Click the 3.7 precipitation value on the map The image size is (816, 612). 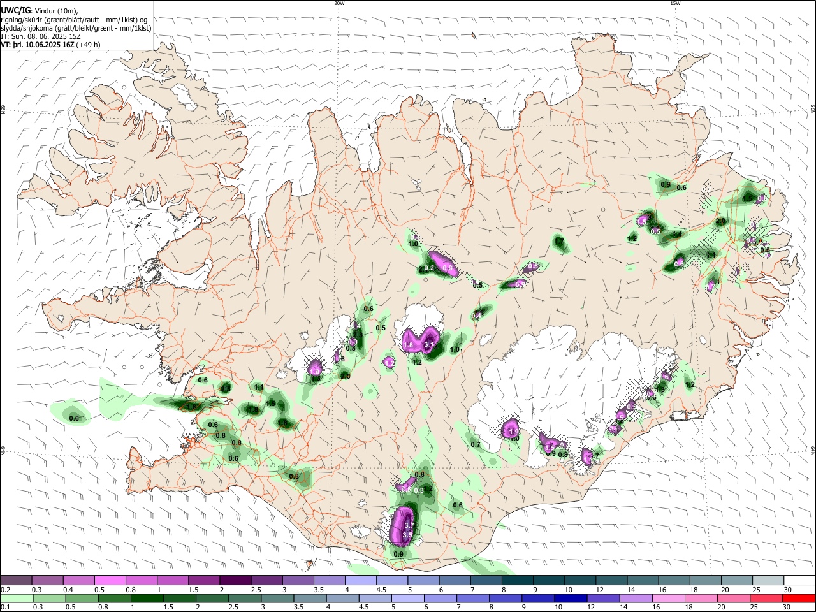(409, 525)
